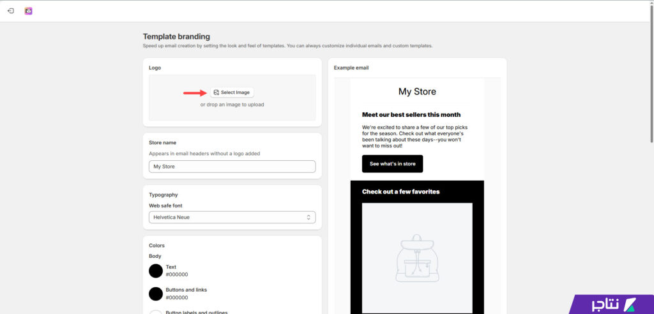This screenshot has height=314, width=654.
Task: Focus the Store name input field
Action: 232,167
